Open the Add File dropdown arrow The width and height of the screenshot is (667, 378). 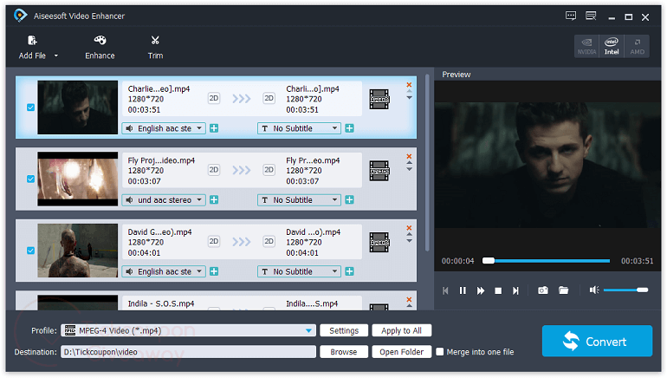click(56, 56)
